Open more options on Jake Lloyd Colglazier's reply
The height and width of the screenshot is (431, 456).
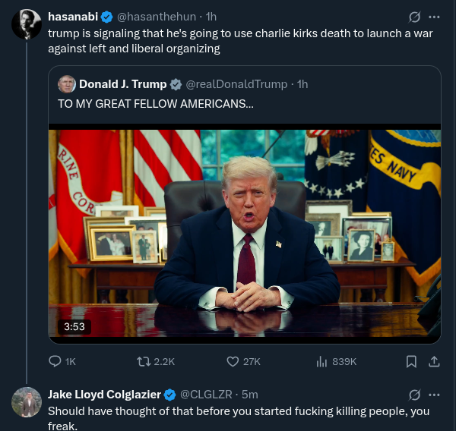[434, 395]
